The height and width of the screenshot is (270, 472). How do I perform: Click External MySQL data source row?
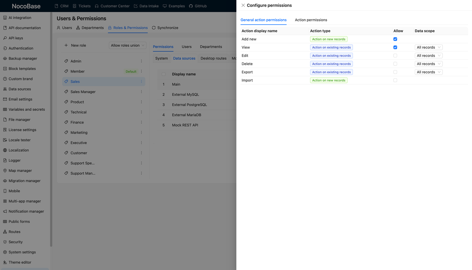197,95
